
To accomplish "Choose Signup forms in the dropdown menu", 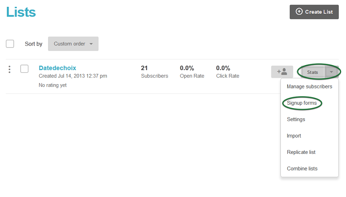I will point(302,103).
